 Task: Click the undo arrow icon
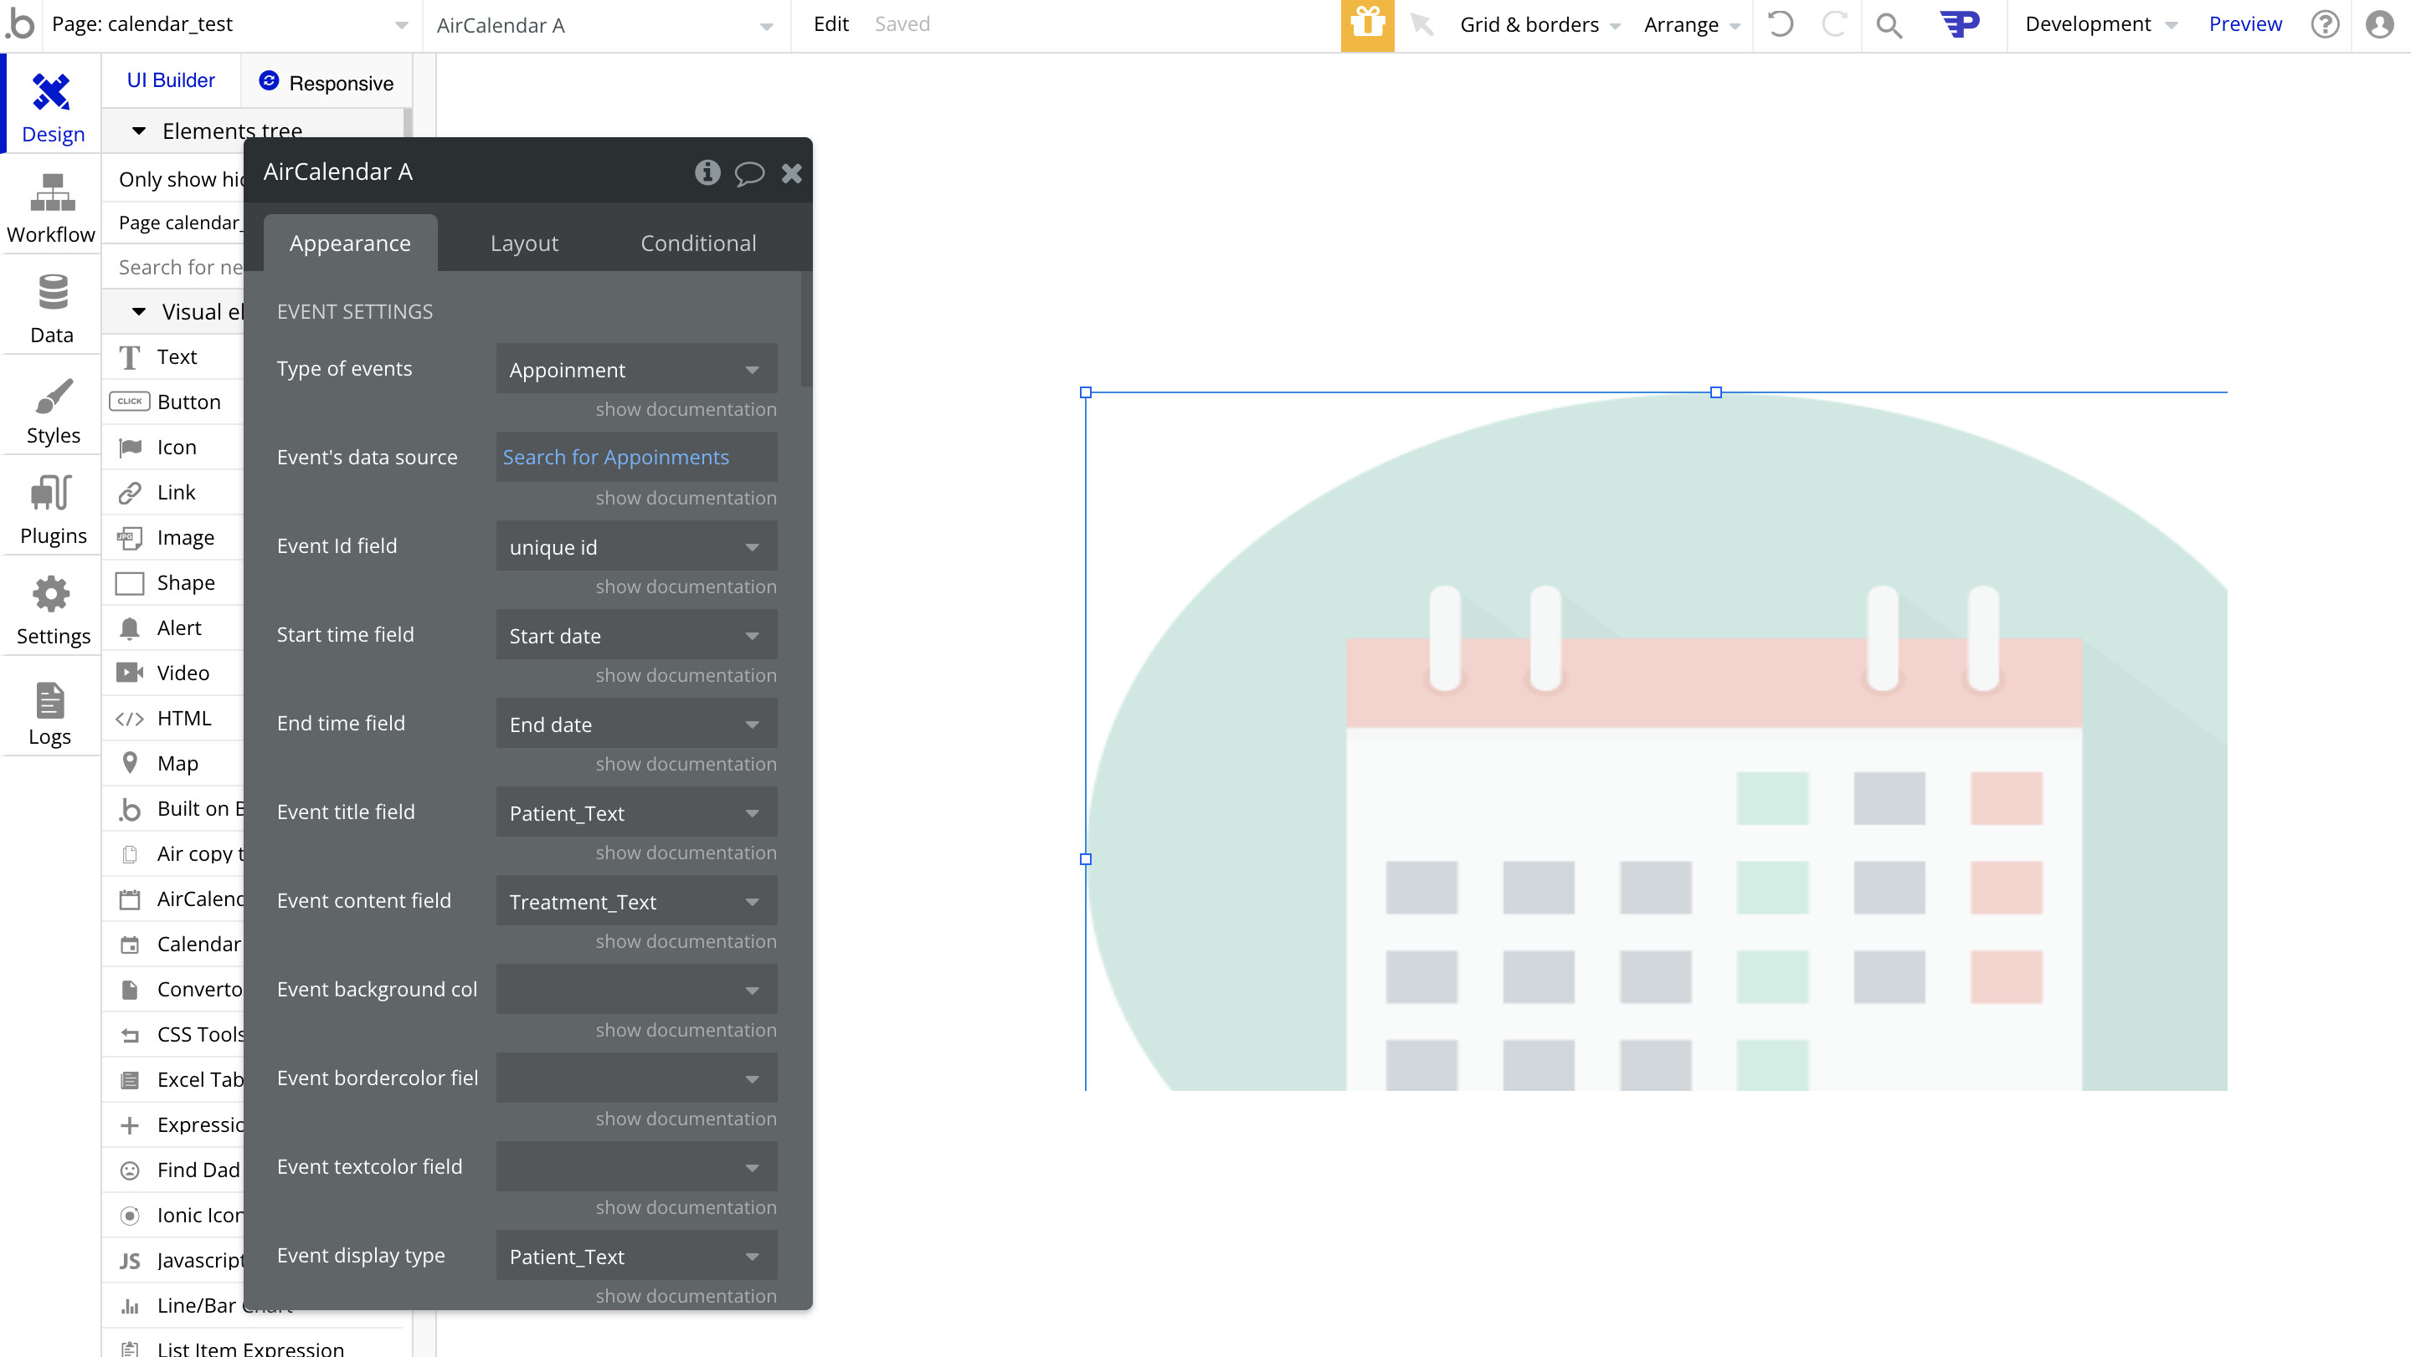click(x=1779, y=24)
